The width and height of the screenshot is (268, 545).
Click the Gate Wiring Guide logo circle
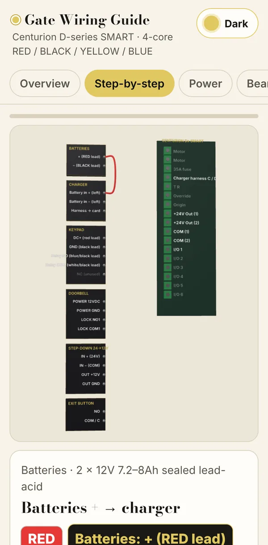[x=16, y=20]
